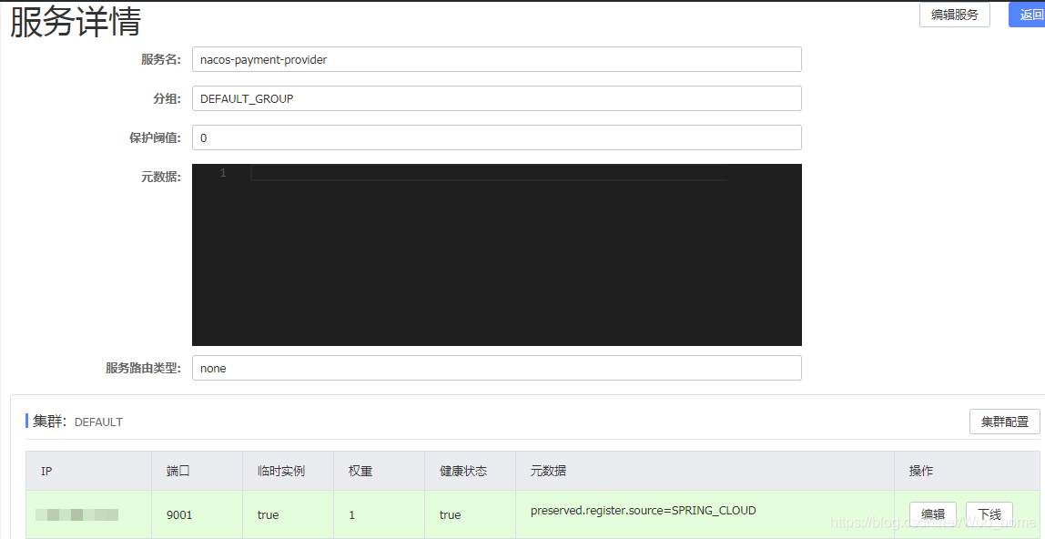Screen dimensions: 1045x539
Task: Click the 服务详情 page heading
Action: coord(76,22)
